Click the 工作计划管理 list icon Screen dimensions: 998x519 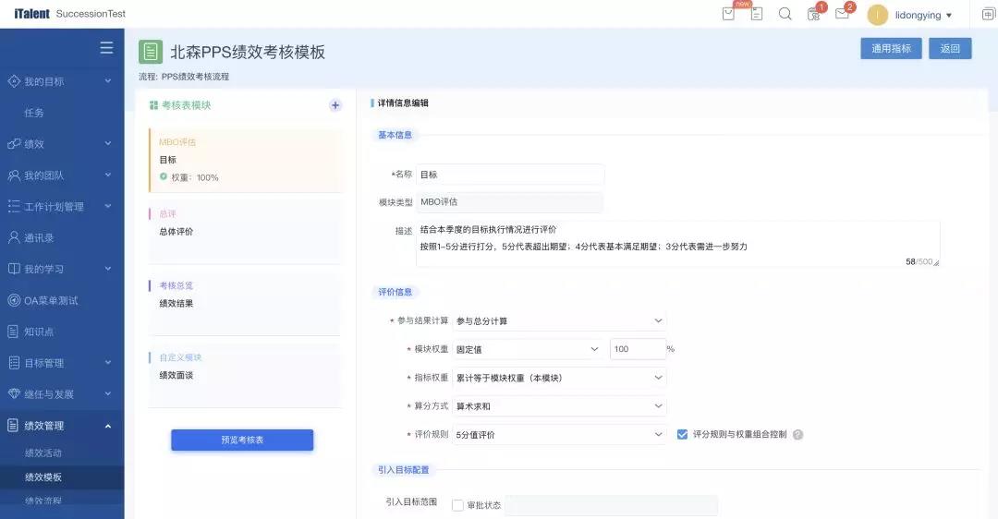tap(14, 206)
